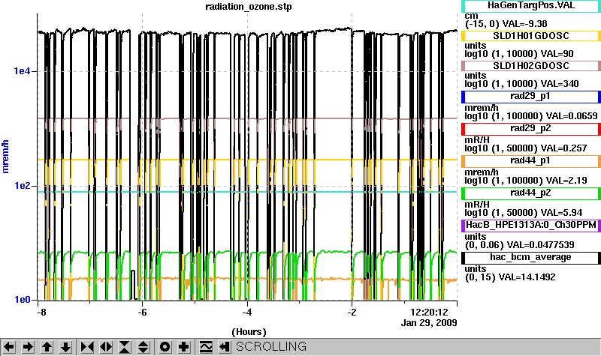Screen dimensions: 601x356
Task: Select the HacB_HPE1313A:0_Ch30PPM curve legend
Action: click(x=531, y=226)
